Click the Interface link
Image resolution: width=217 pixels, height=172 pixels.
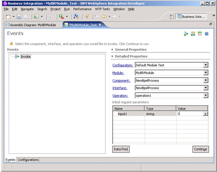[x=120, y=88]
